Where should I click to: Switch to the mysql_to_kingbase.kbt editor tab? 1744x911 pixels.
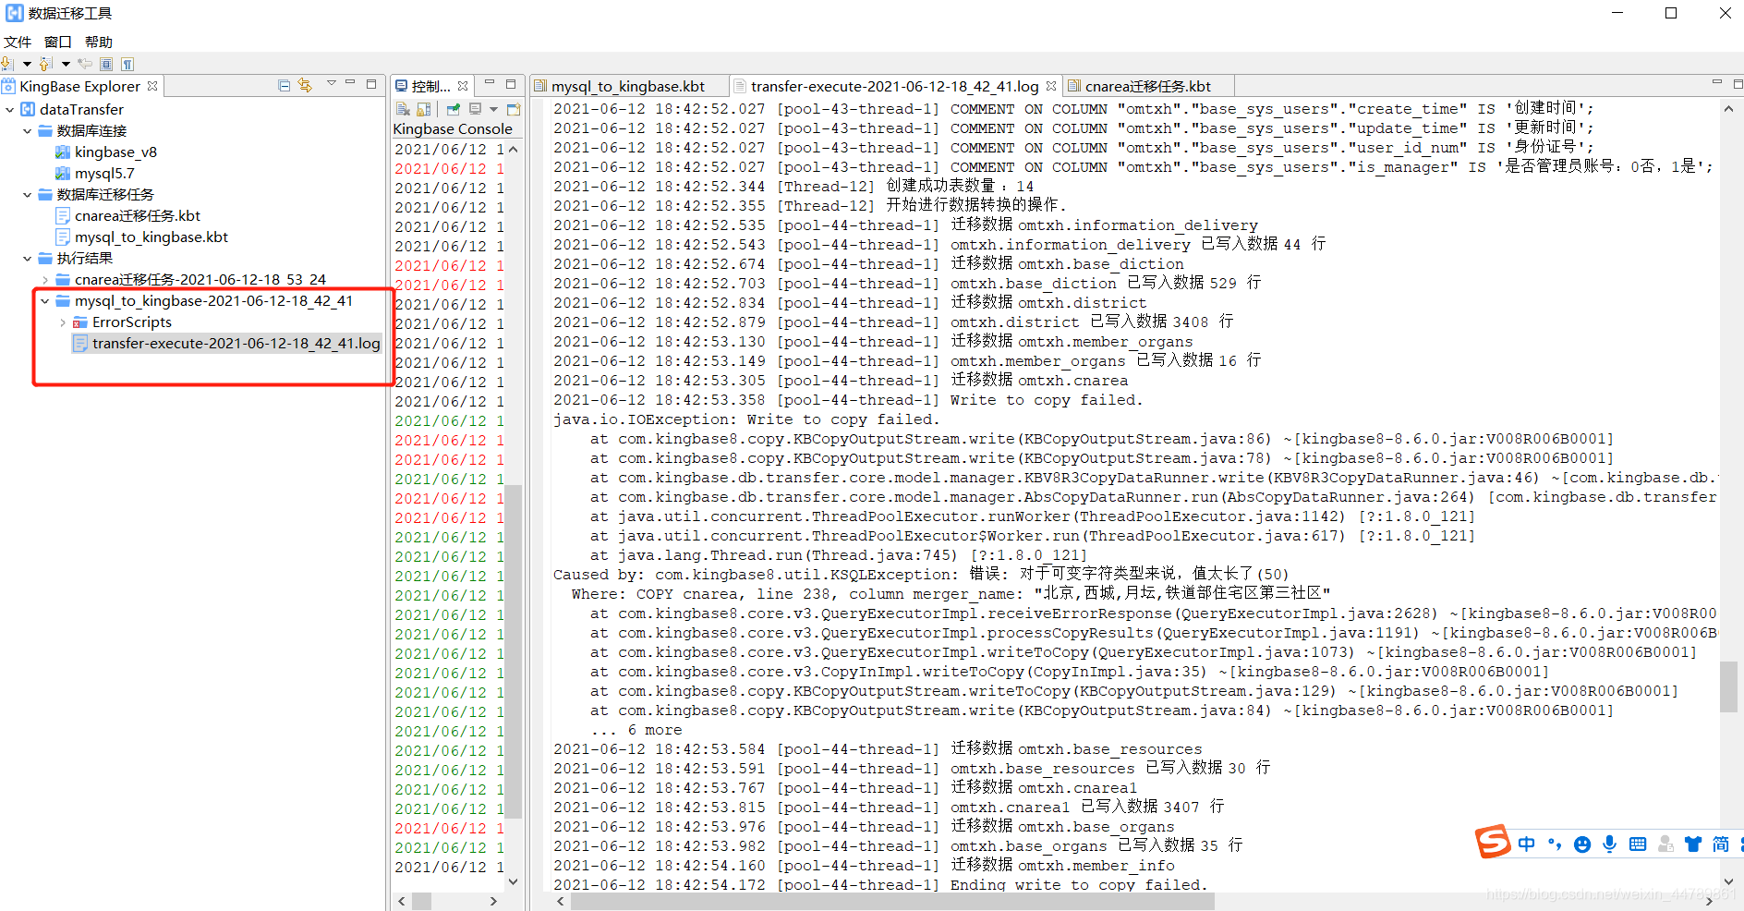click(x=628, y=86)
